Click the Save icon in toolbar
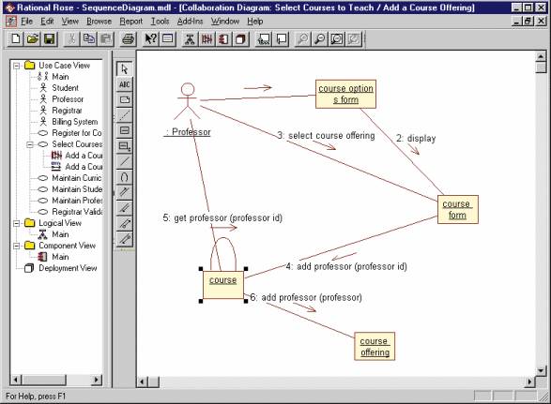Screen dimensions: 551x404 (50, 39)
